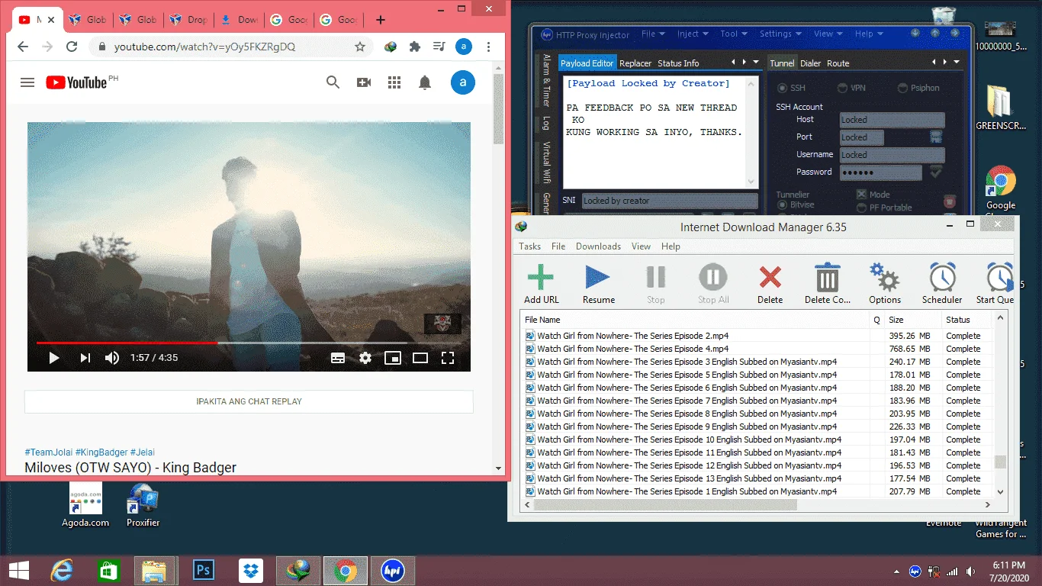This screenshot has width=1042, height=586.
Task: Open Settings dropdown in HTTP Proxy Injector
Action: tap(780, 34)
